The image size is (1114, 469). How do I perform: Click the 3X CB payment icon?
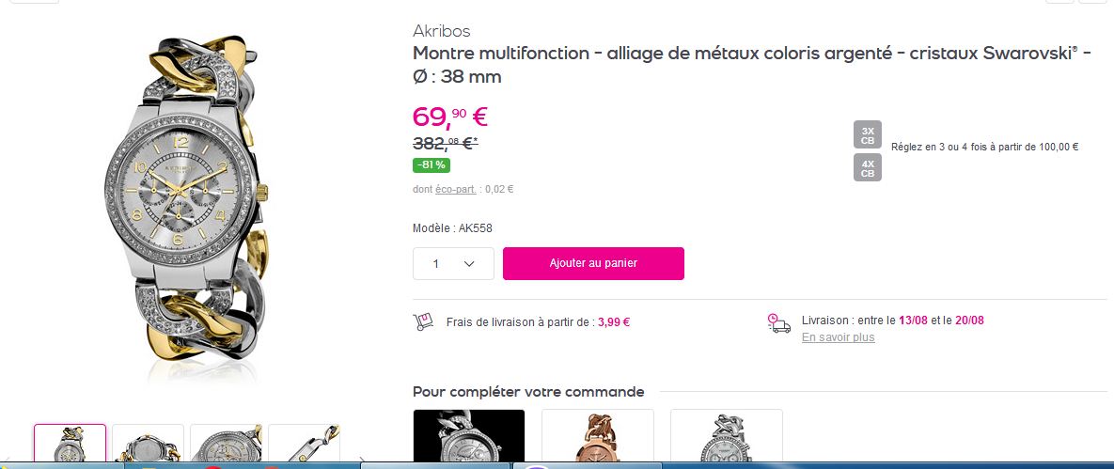point(867,134)
